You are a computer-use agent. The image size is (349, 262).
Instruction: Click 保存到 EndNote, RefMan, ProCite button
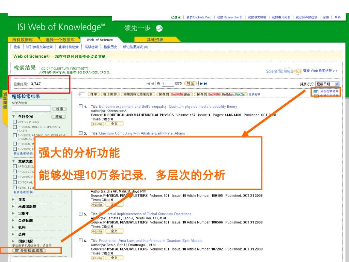(x=221, y=94)
